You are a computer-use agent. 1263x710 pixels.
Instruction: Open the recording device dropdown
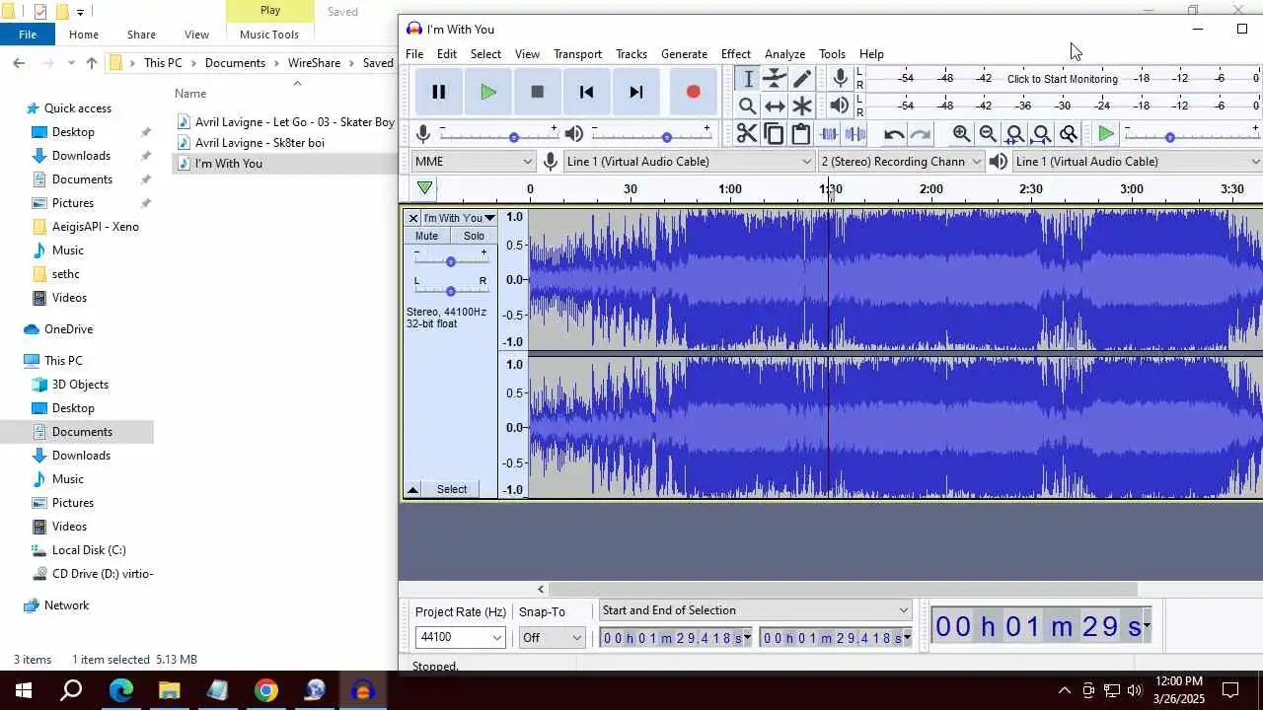point(689,162)
